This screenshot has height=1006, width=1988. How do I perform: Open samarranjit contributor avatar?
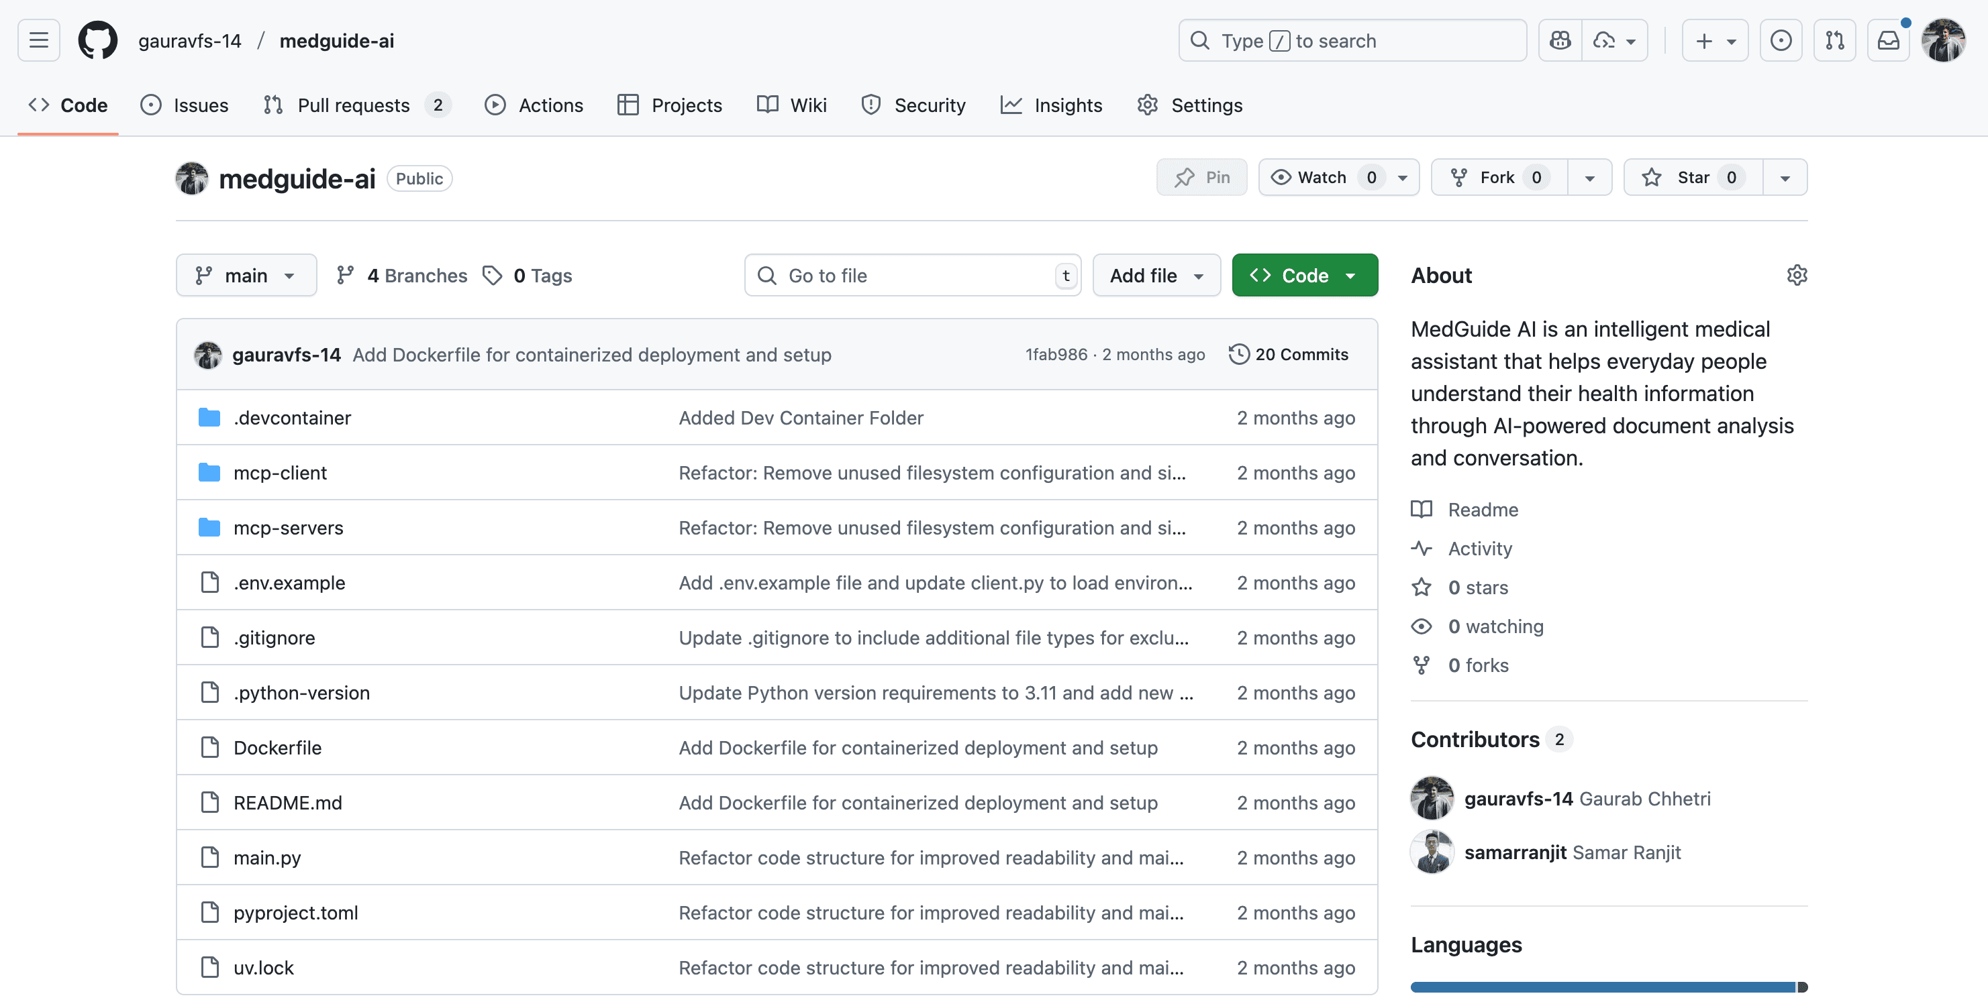click(x=1432, y=852)
